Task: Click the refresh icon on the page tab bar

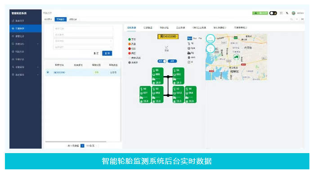Action: [x=291, y=19]
